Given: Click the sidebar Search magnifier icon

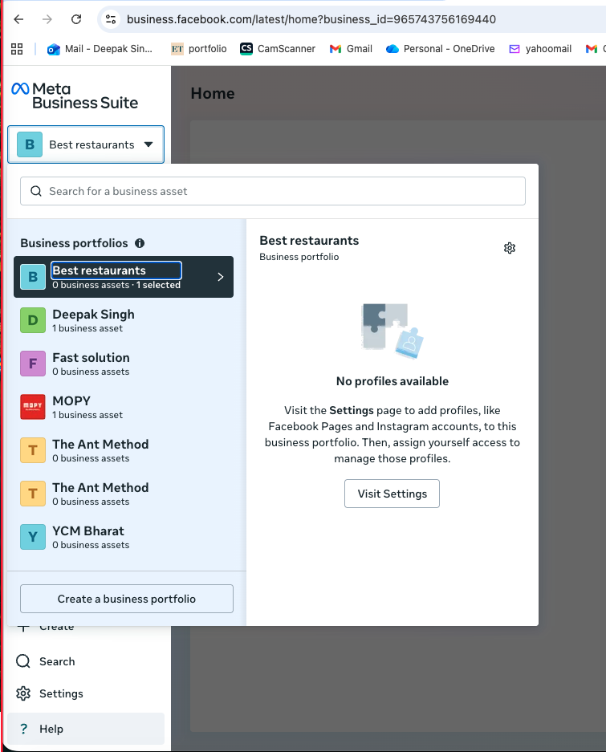Looking at the screenshot, I should coord(23,661).
